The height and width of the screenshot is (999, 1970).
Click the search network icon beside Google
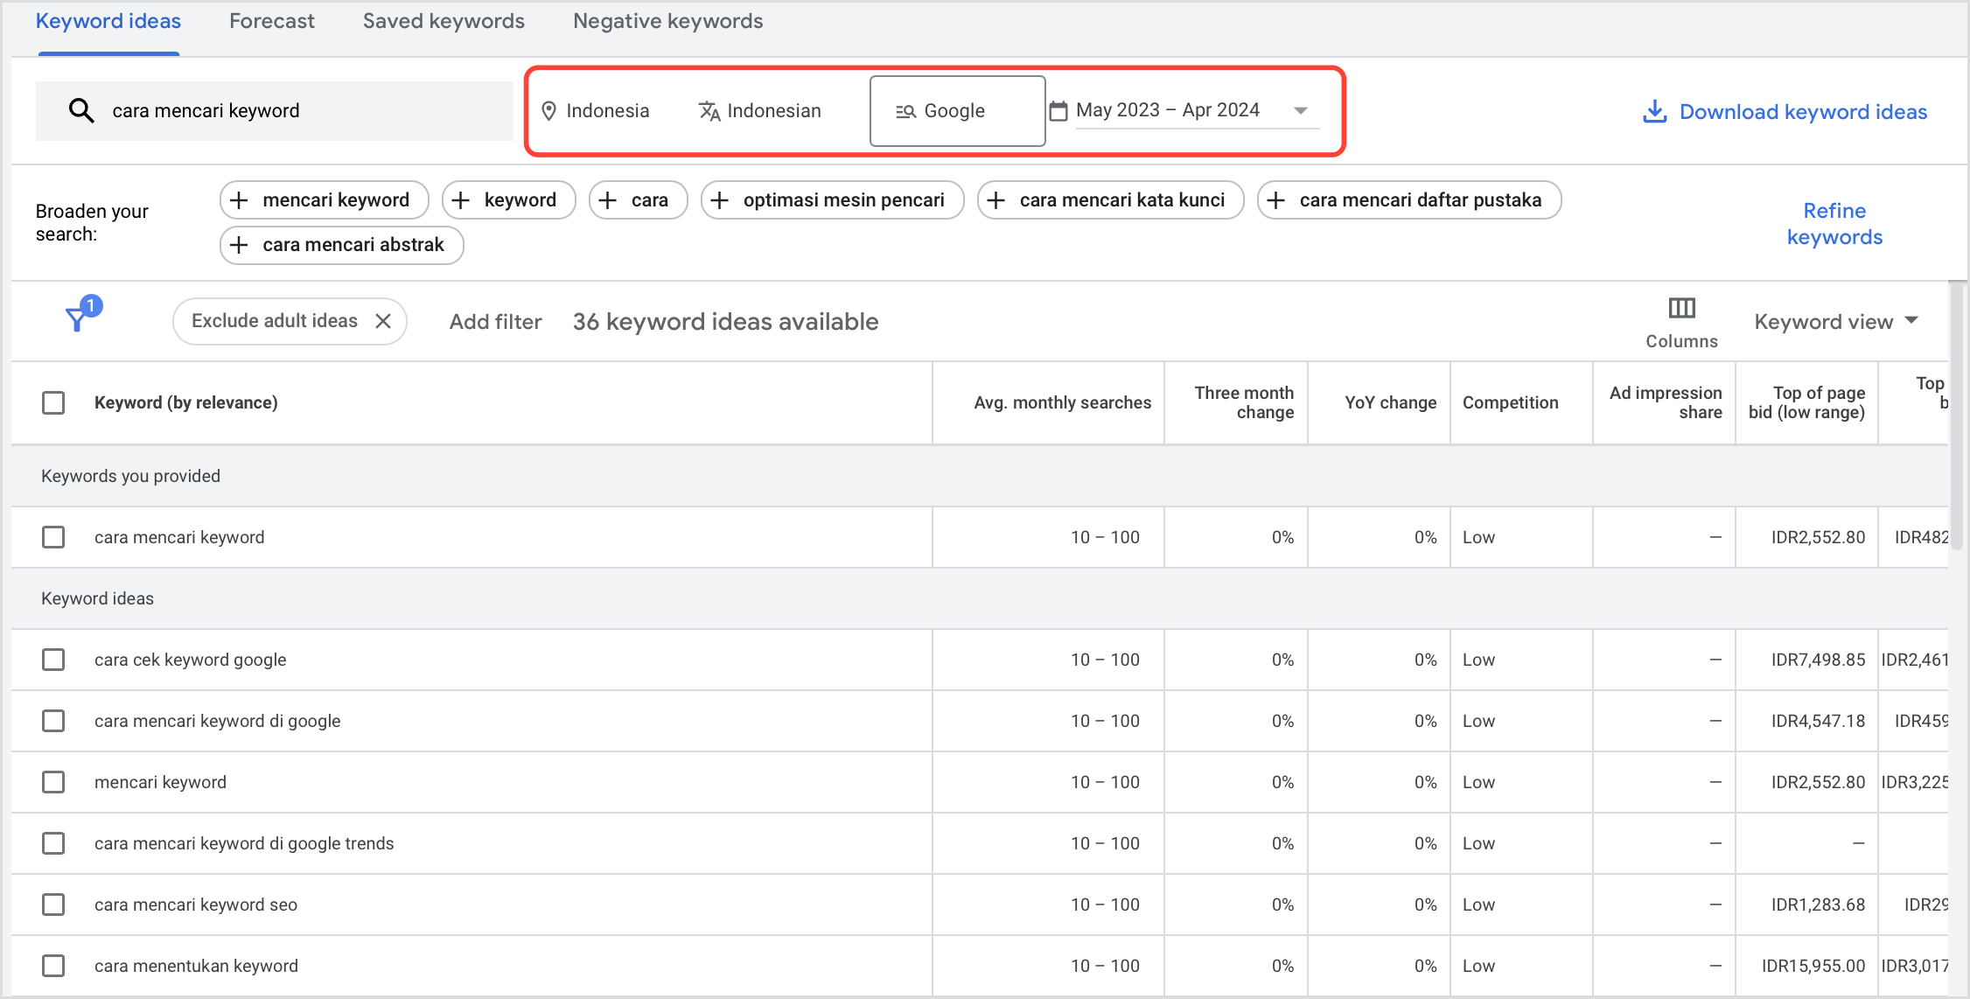tap(905, 111)
